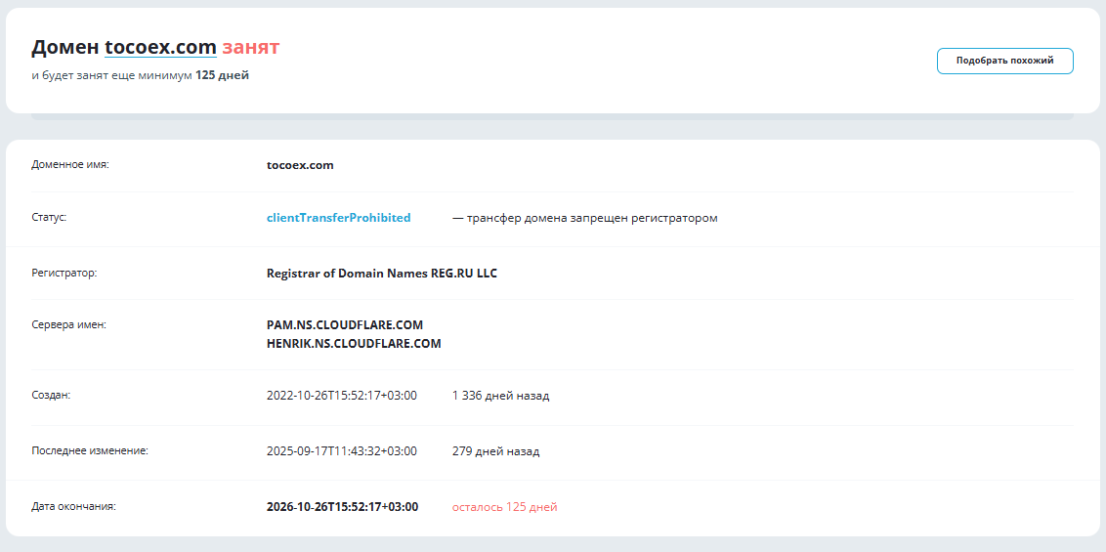The height and width of the screenshot is (552, 1106).
Task: Click the 'Сервера имен:' label
Action: pyautogui.click(x=68, y=325)
